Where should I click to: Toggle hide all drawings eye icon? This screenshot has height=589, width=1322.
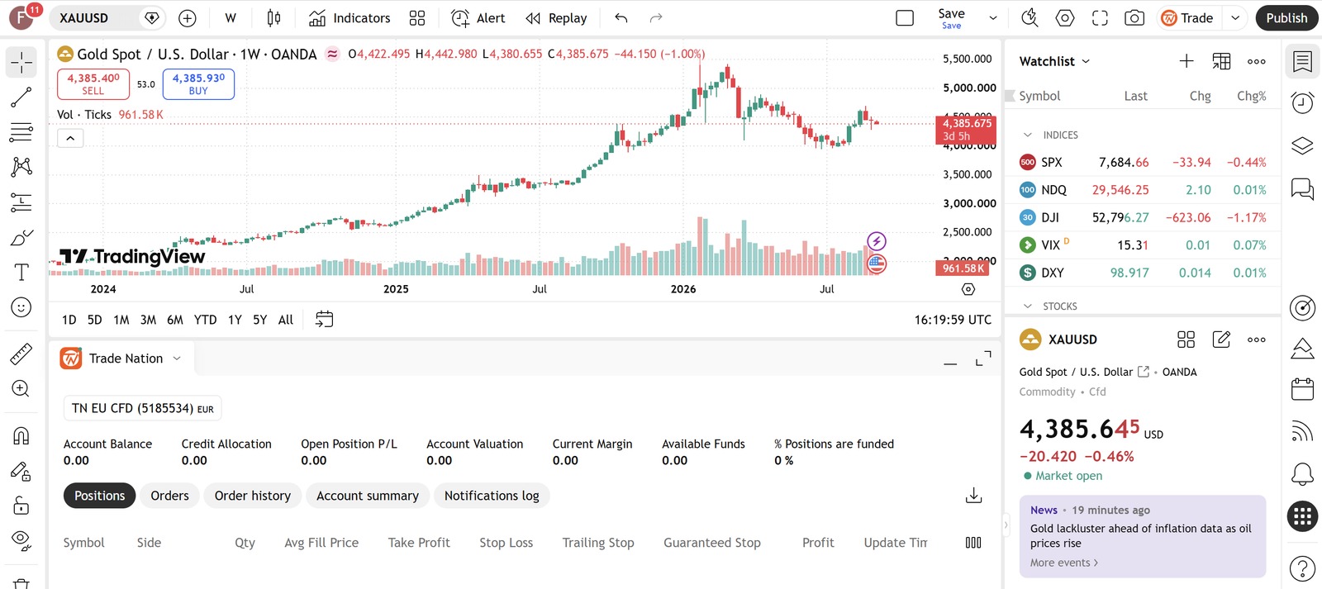(x=21, y=540)
